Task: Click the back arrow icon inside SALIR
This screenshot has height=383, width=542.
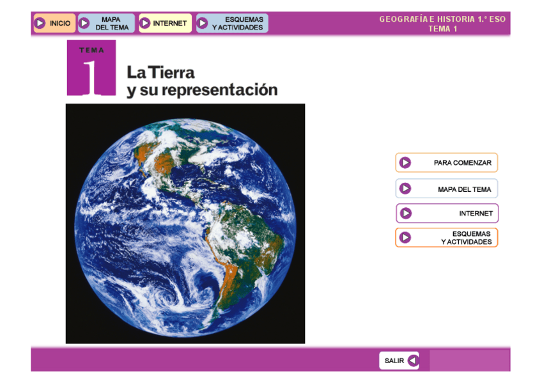Action: [x=412, y=360]
